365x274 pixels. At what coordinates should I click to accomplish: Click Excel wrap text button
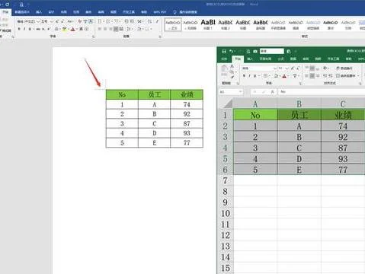(x=344, y=68)
